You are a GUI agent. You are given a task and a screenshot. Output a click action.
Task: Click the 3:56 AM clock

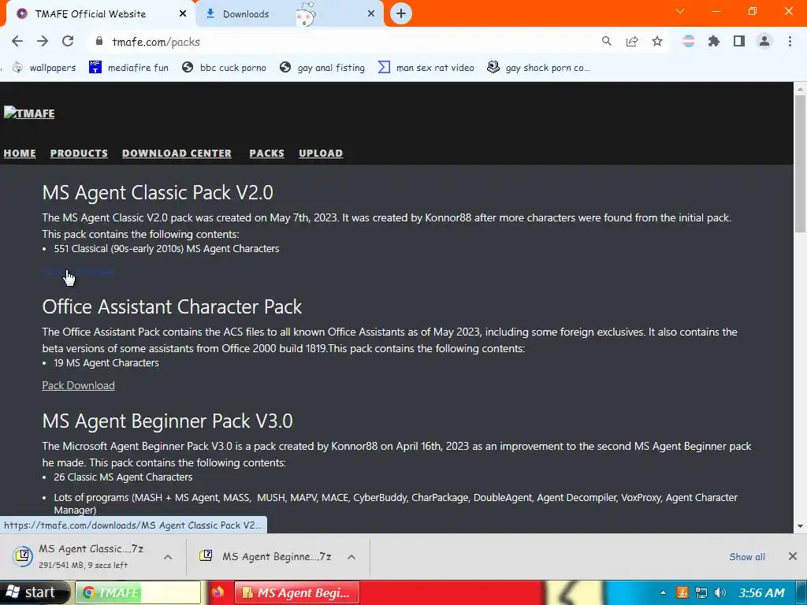pos(761,592)
